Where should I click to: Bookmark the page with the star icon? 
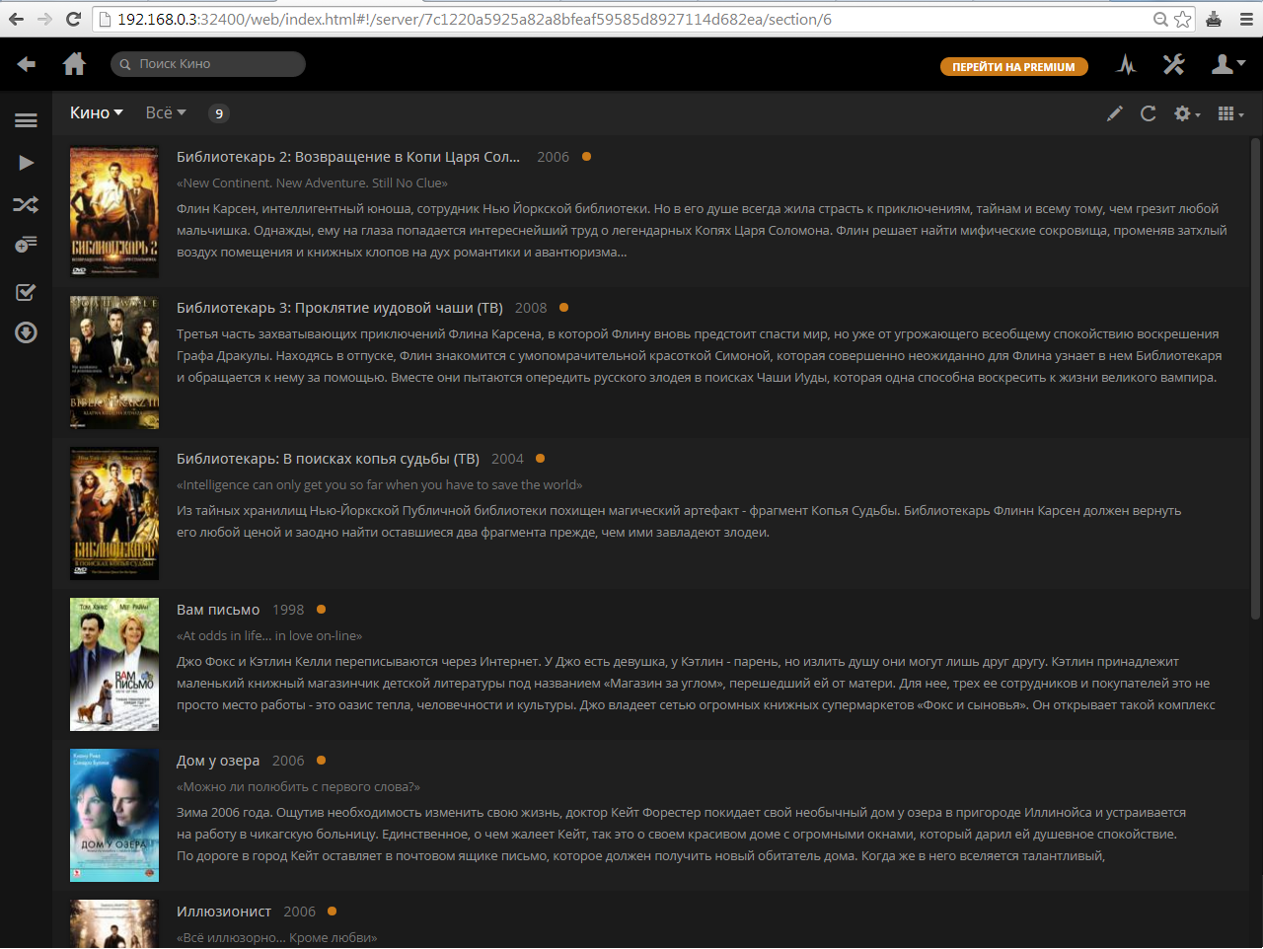tap(1183, 19)
